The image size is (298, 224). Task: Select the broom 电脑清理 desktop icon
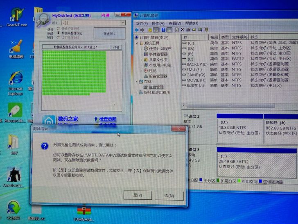(16, 49)
